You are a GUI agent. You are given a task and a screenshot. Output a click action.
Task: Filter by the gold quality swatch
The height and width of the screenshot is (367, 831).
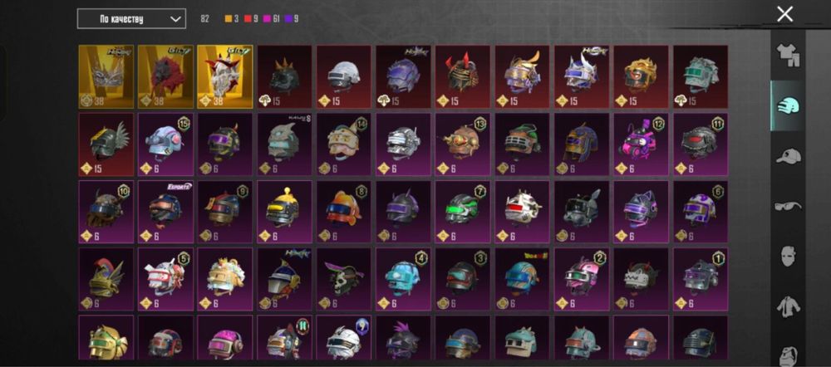click(229, 19)
